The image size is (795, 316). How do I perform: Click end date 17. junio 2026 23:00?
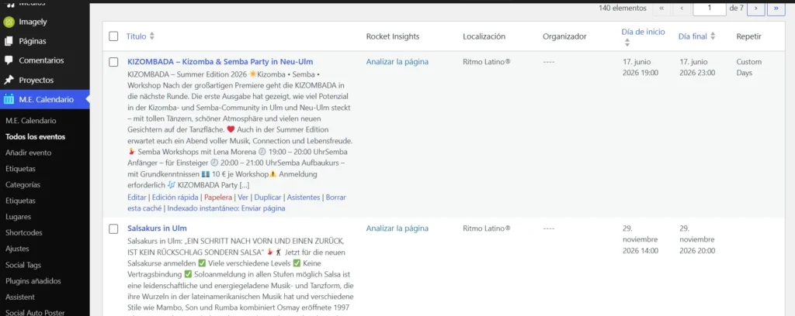point(698,67)
